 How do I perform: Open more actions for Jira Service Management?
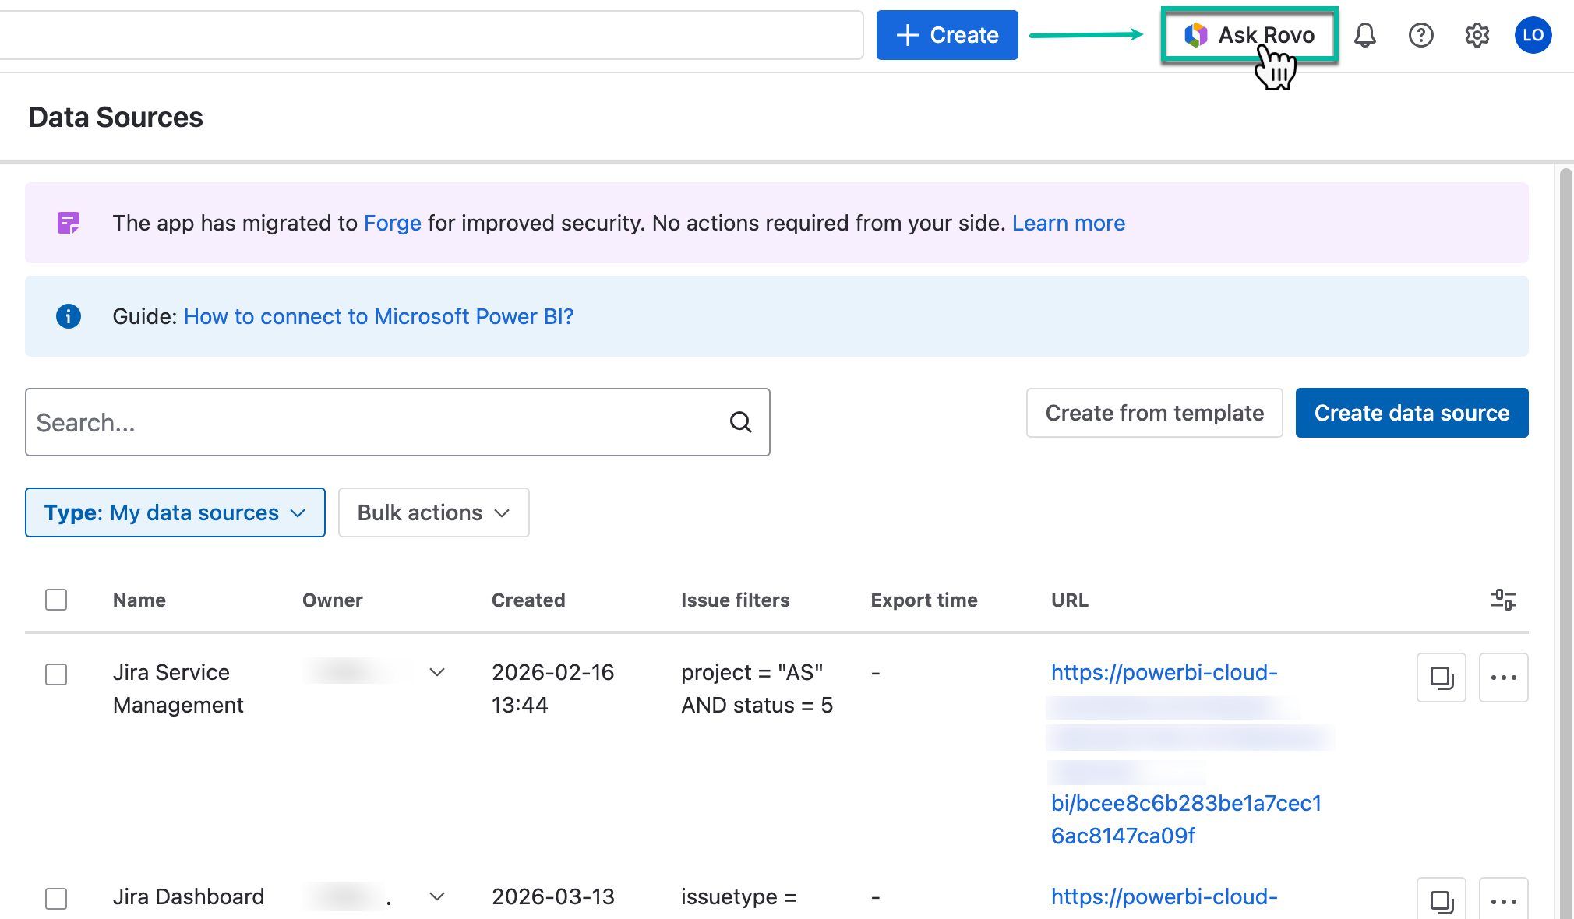tap(1503, 678)
